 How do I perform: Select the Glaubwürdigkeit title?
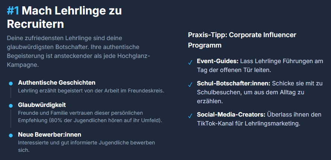(x=42, y=105)
